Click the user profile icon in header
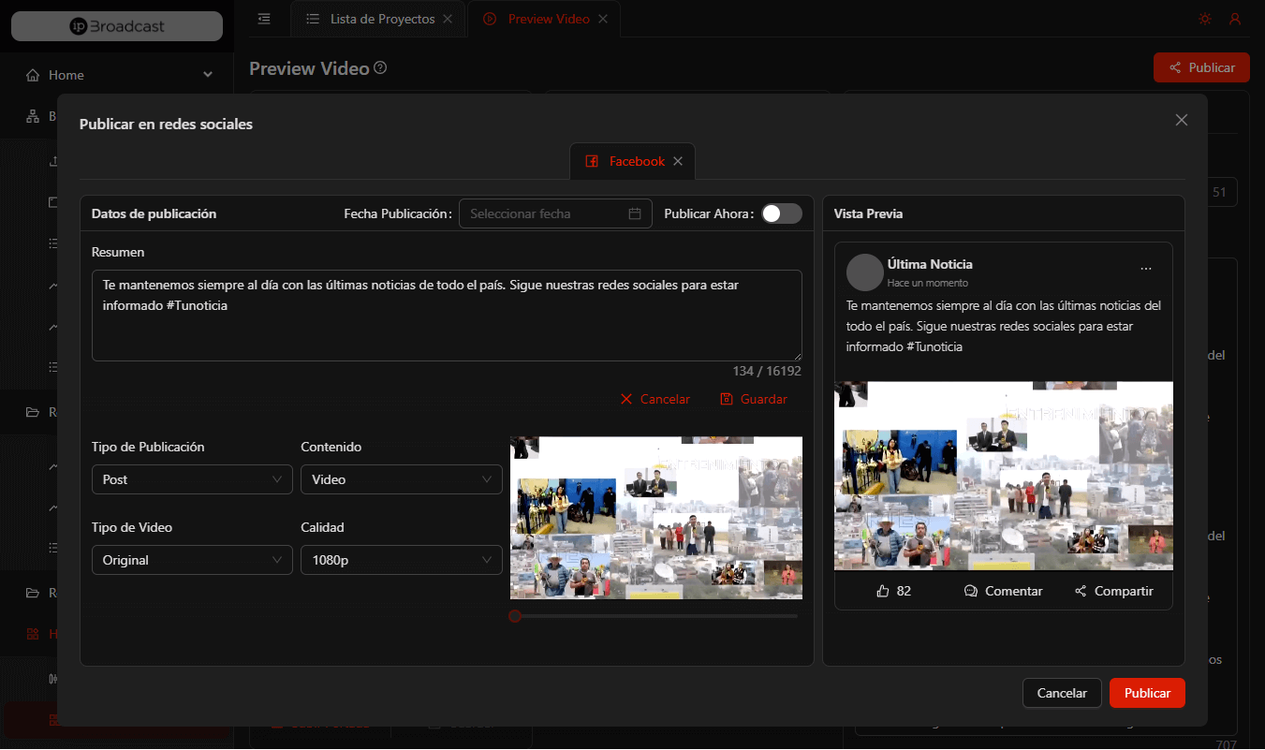The width and height of the screenshot is (1265, 750). tap(1235, 19)
